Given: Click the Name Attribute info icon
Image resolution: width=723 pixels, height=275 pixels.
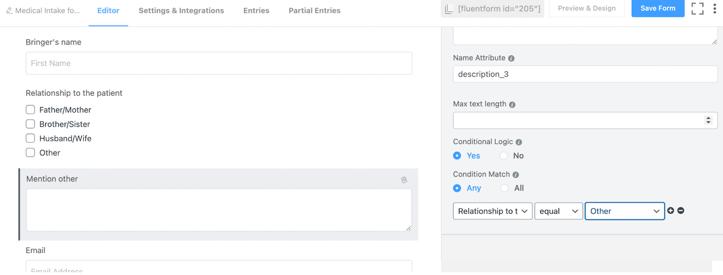Looking at the screenshot, I should pyautogui.click(x=511, y=58).
